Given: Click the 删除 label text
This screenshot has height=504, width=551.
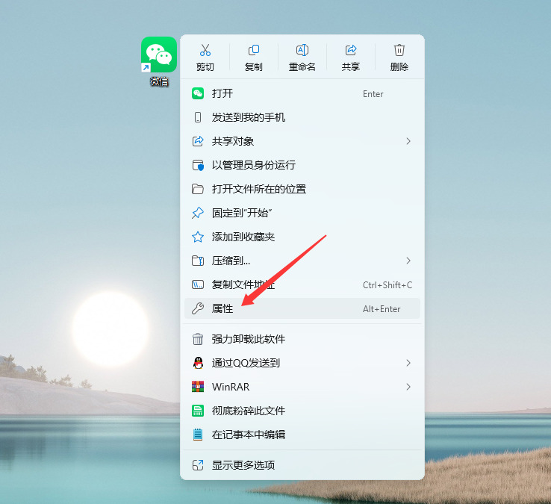Looking at the screenshot, I should tap(399, 66).
